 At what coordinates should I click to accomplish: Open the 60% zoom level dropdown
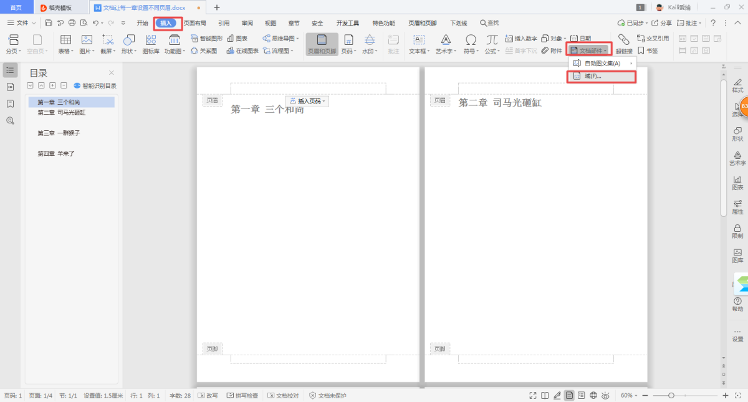pyautogui.click(x=630, y=396)
